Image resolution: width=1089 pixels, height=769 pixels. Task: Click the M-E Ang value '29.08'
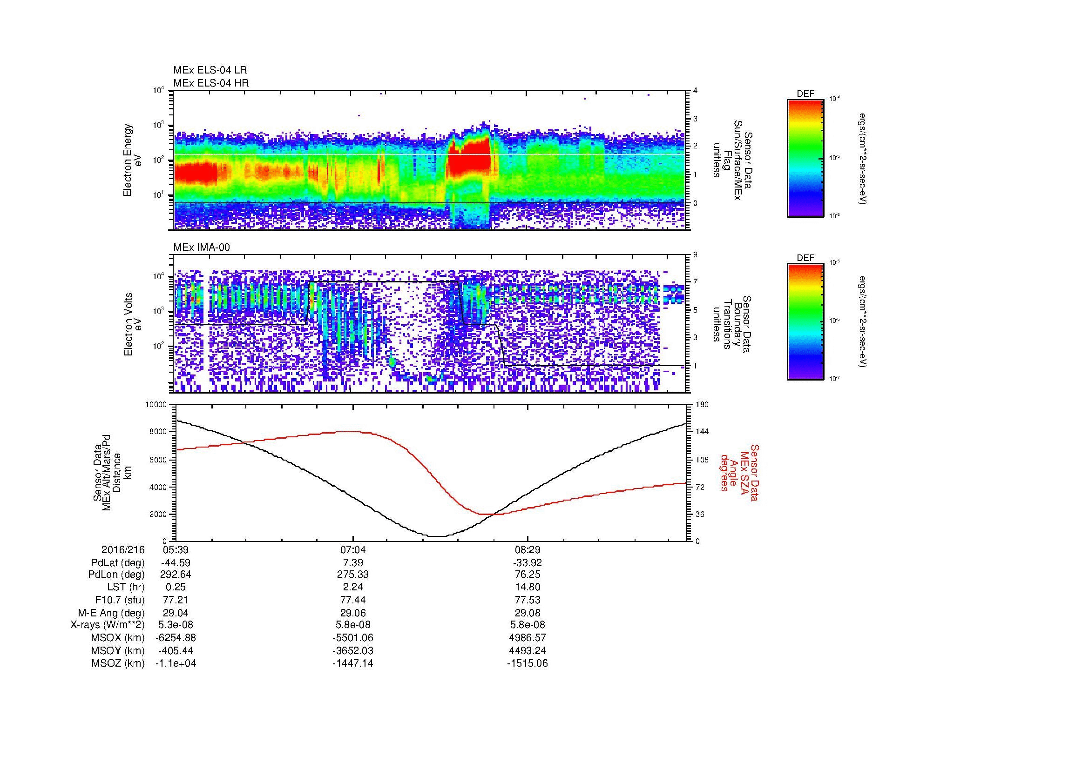click(x=528, y=613)
